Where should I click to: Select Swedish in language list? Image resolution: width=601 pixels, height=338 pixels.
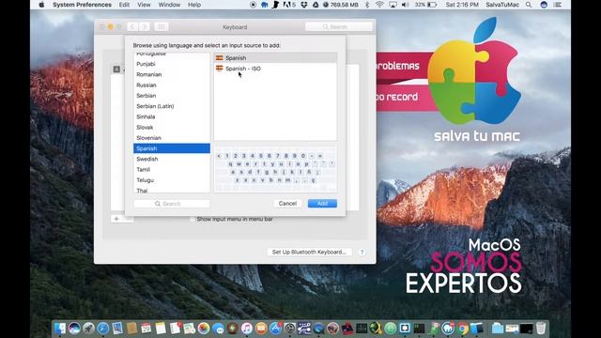coord(172,159)
